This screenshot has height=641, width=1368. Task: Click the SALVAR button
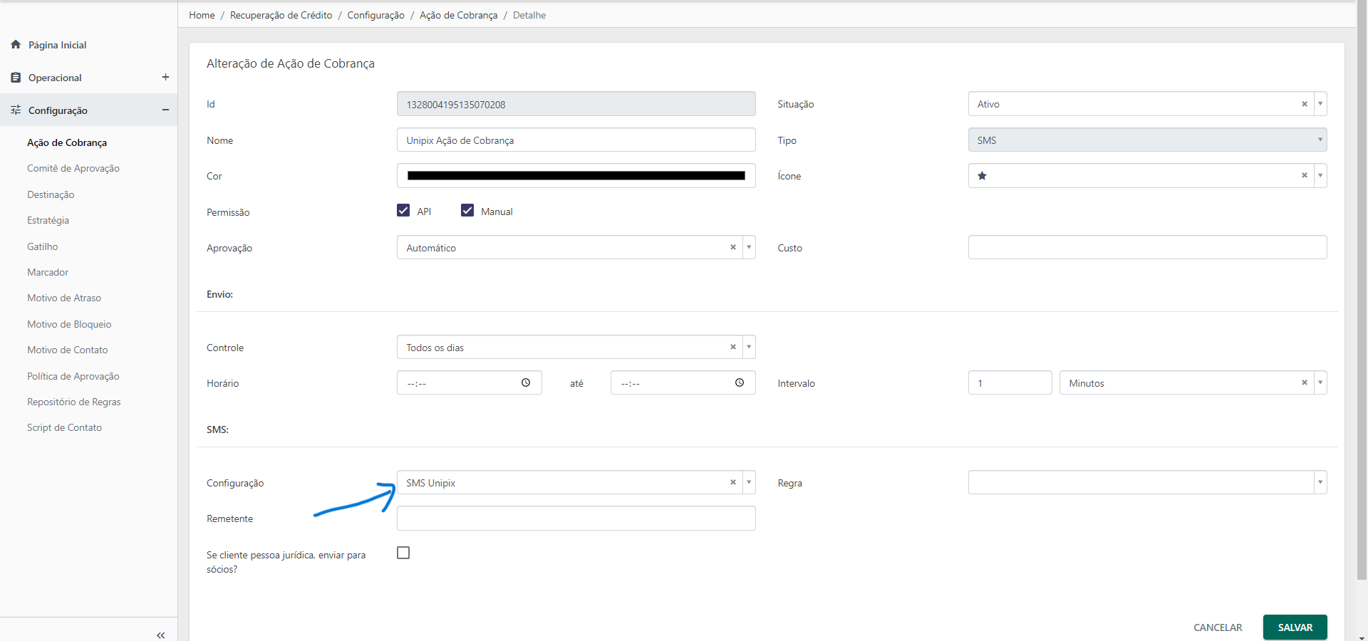1295,627
